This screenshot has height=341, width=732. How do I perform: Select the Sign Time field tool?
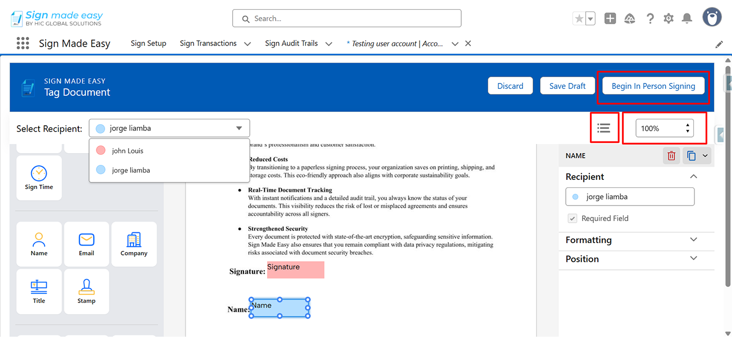coord(39,178)
